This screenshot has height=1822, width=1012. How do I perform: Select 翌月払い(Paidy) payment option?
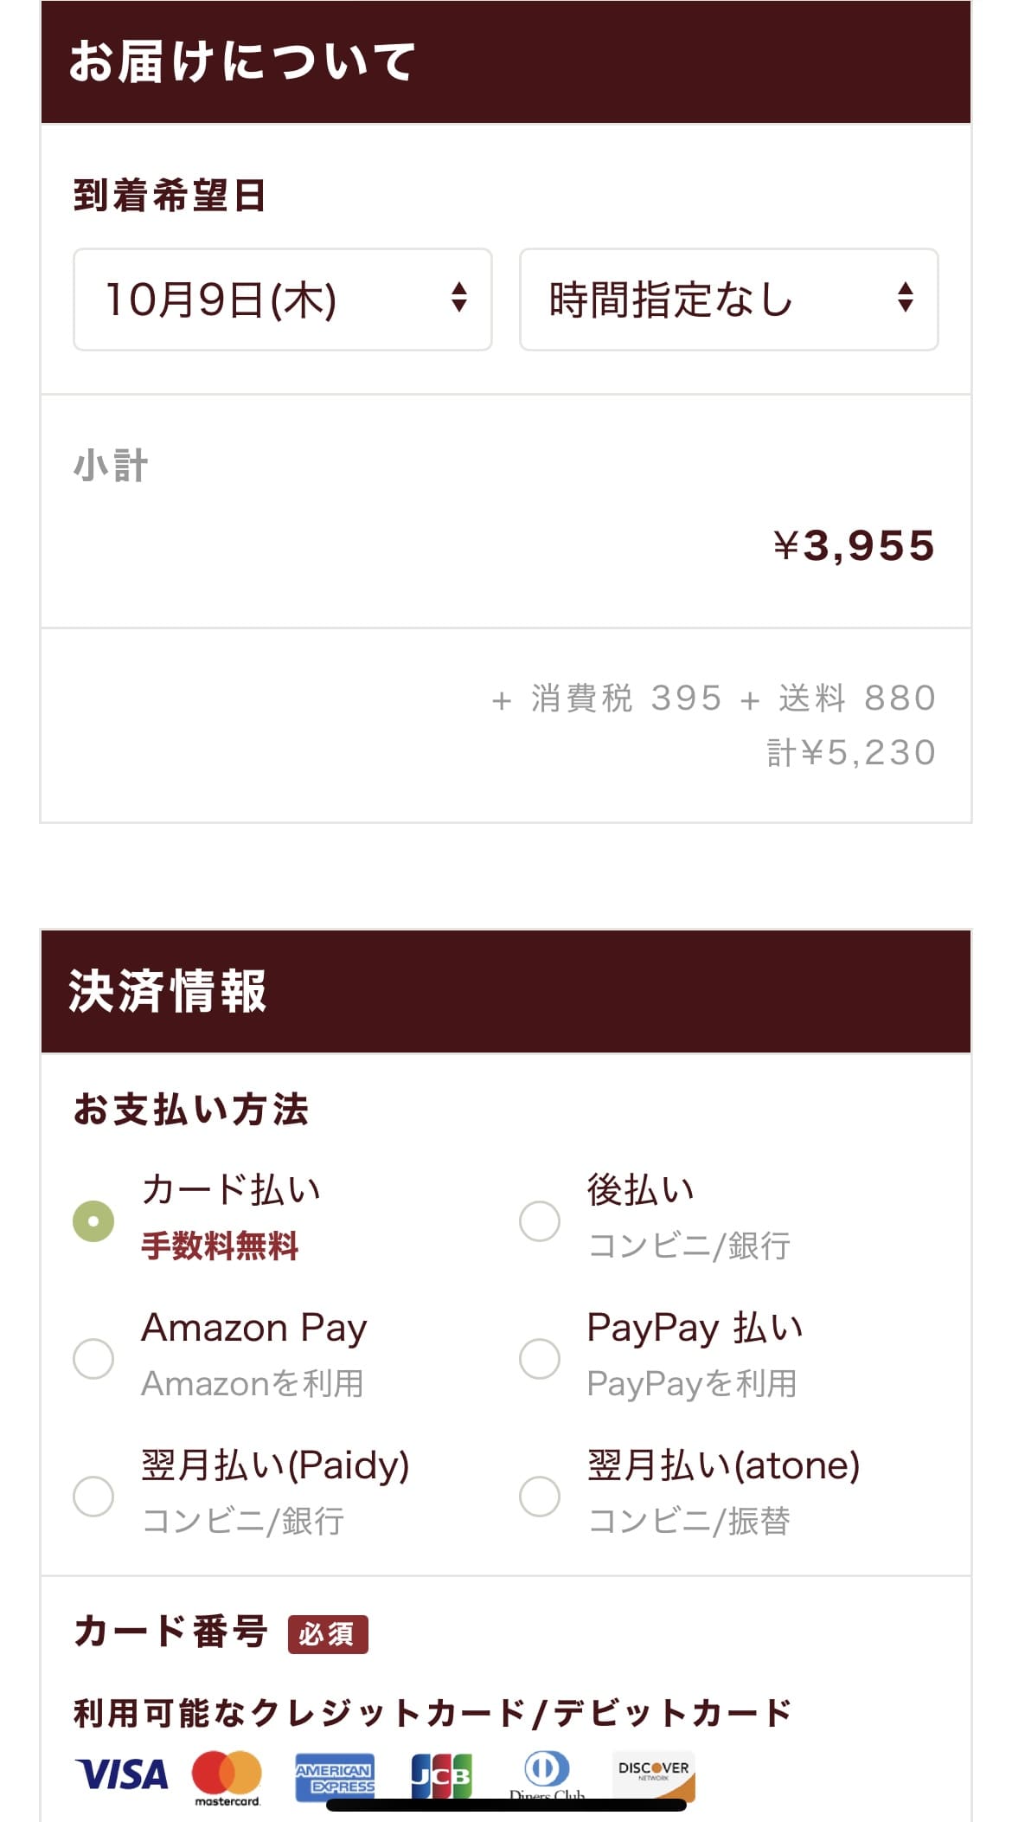[x=93, y=1496]
